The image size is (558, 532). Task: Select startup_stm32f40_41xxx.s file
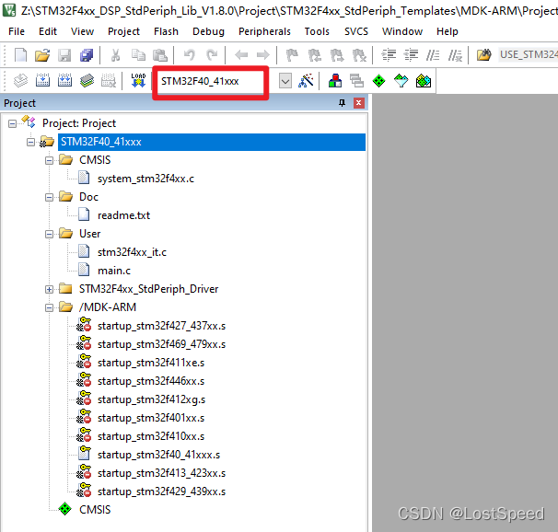pyautogui.click(x=158, y=455)
